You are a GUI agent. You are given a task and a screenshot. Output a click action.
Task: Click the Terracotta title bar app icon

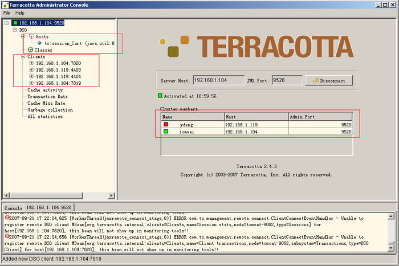tap(5, 5)
